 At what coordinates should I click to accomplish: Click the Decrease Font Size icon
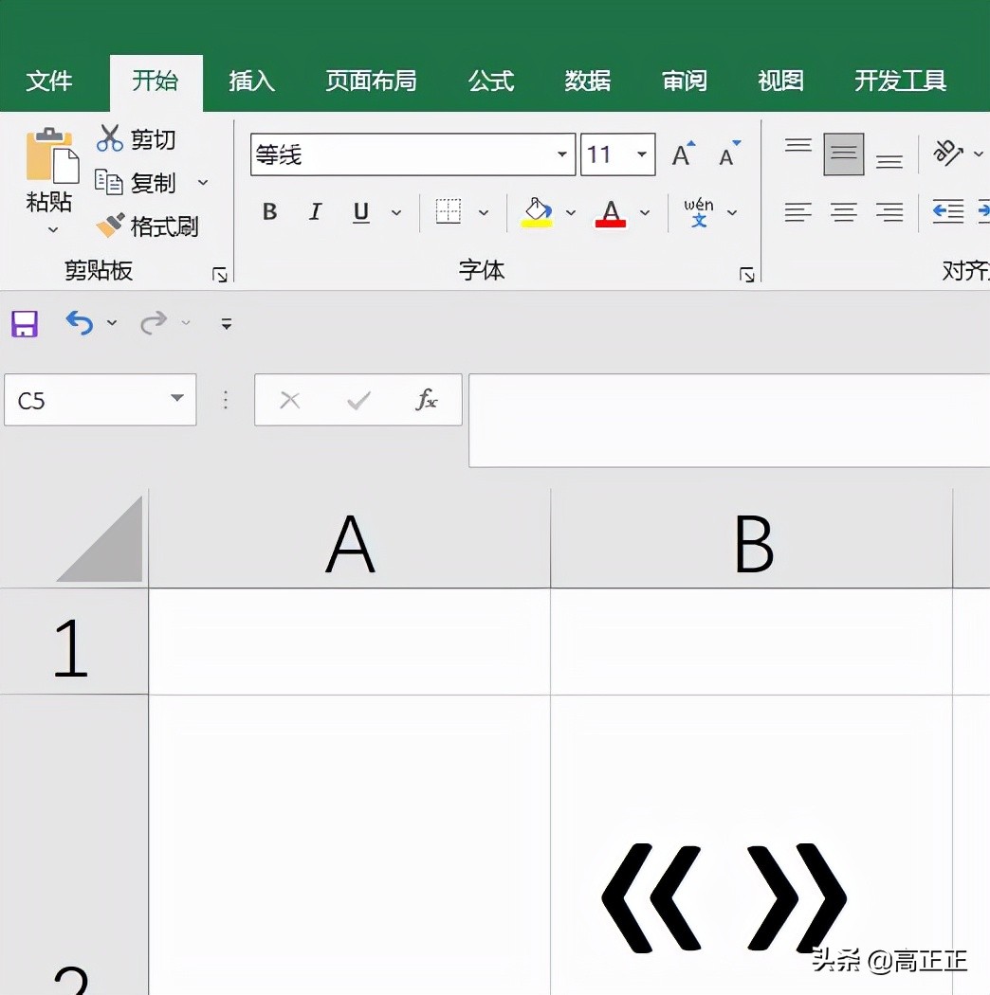click(x=726, y=154)
